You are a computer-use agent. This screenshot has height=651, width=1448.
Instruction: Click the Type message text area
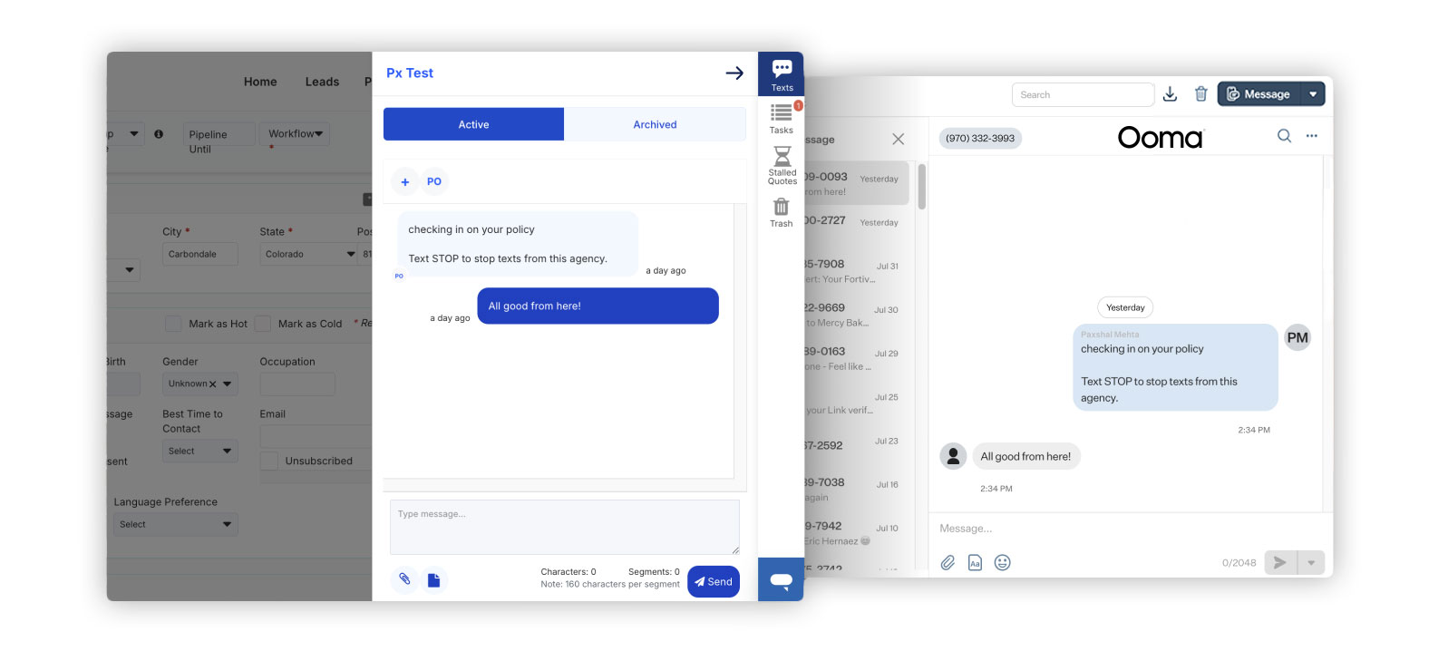tap(564, 527)
